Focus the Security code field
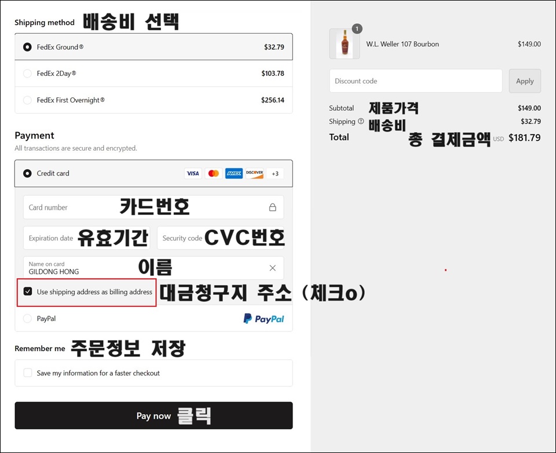556x453 pixels. click(x=221, y=238)
